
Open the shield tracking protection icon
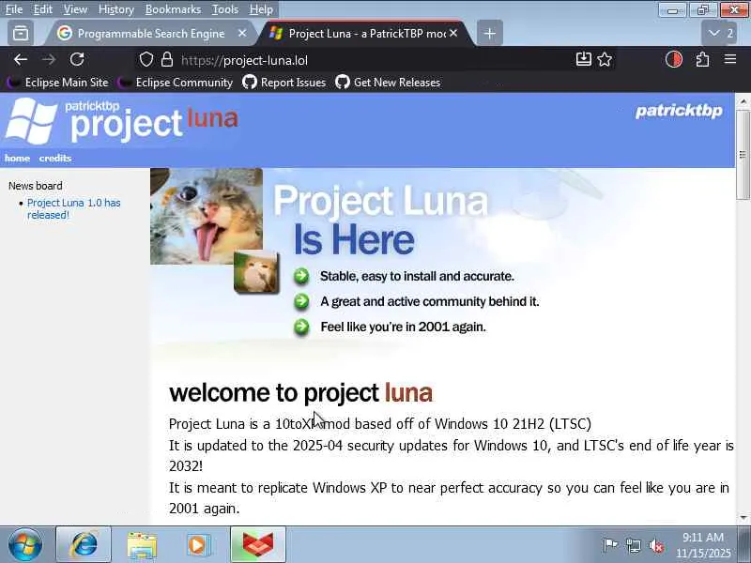(x=146, y=60)
